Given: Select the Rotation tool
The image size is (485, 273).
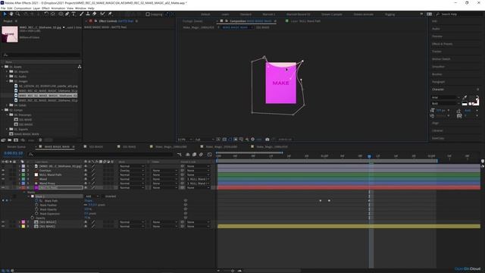Looking at the screenshot, I should 46,14.
